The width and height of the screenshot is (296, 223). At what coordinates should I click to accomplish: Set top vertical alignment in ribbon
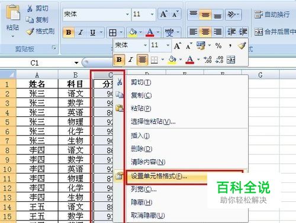pyautogui.click(x=193, y=14)
